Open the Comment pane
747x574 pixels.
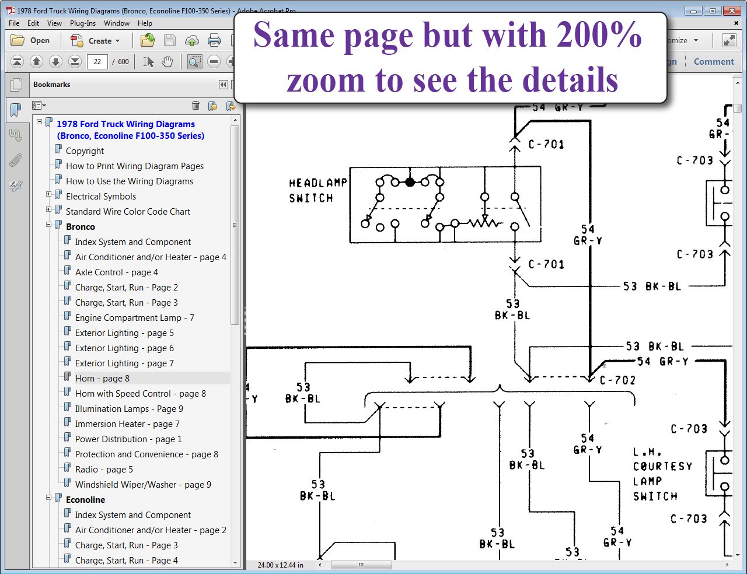click(713, 62)
